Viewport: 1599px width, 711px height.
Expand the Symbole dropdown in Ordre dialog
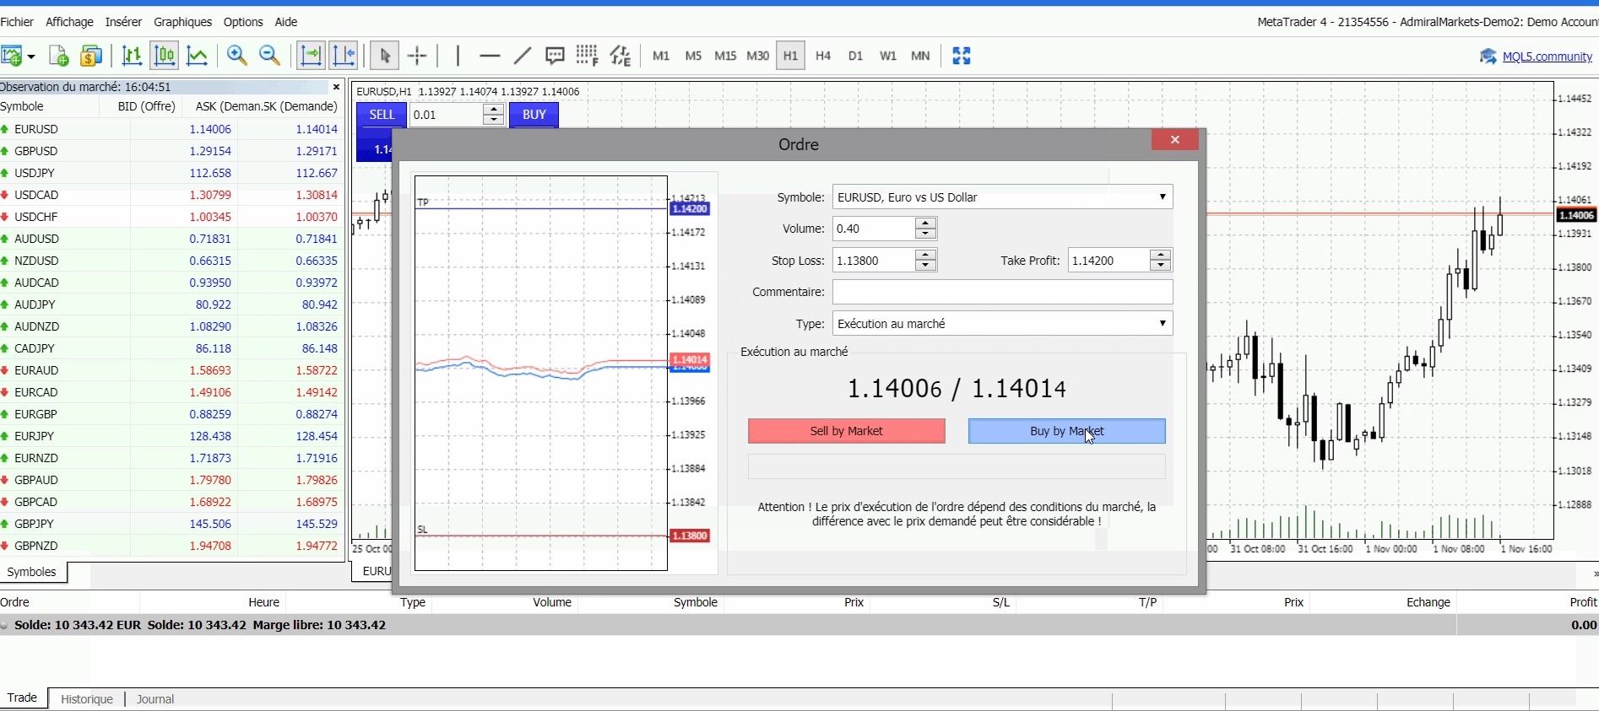click(1163, 197)
